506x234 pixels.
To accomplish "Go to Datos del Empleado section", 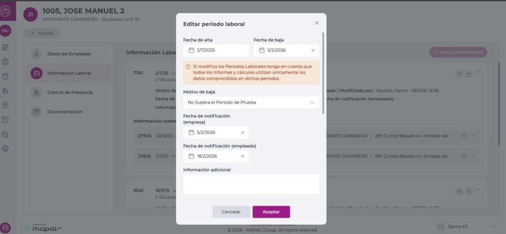I will tap(69, 53).
